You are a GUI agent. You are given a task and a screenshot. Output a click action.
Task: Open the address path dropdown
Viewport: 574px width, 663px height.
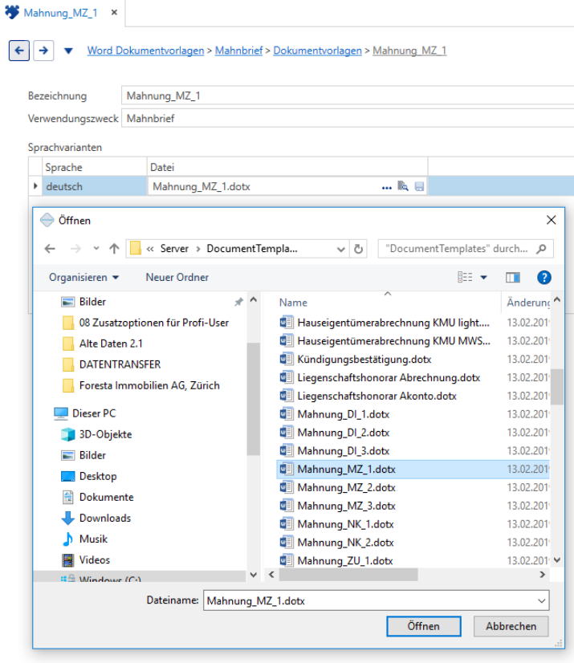point(341,249)
